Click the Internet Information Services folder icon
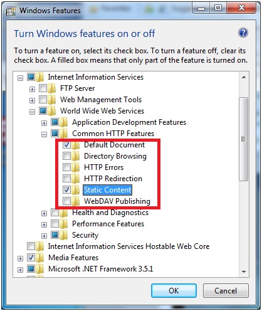This screenshot has width=262, height=311. pyautogui.click(x=39, y=77)
